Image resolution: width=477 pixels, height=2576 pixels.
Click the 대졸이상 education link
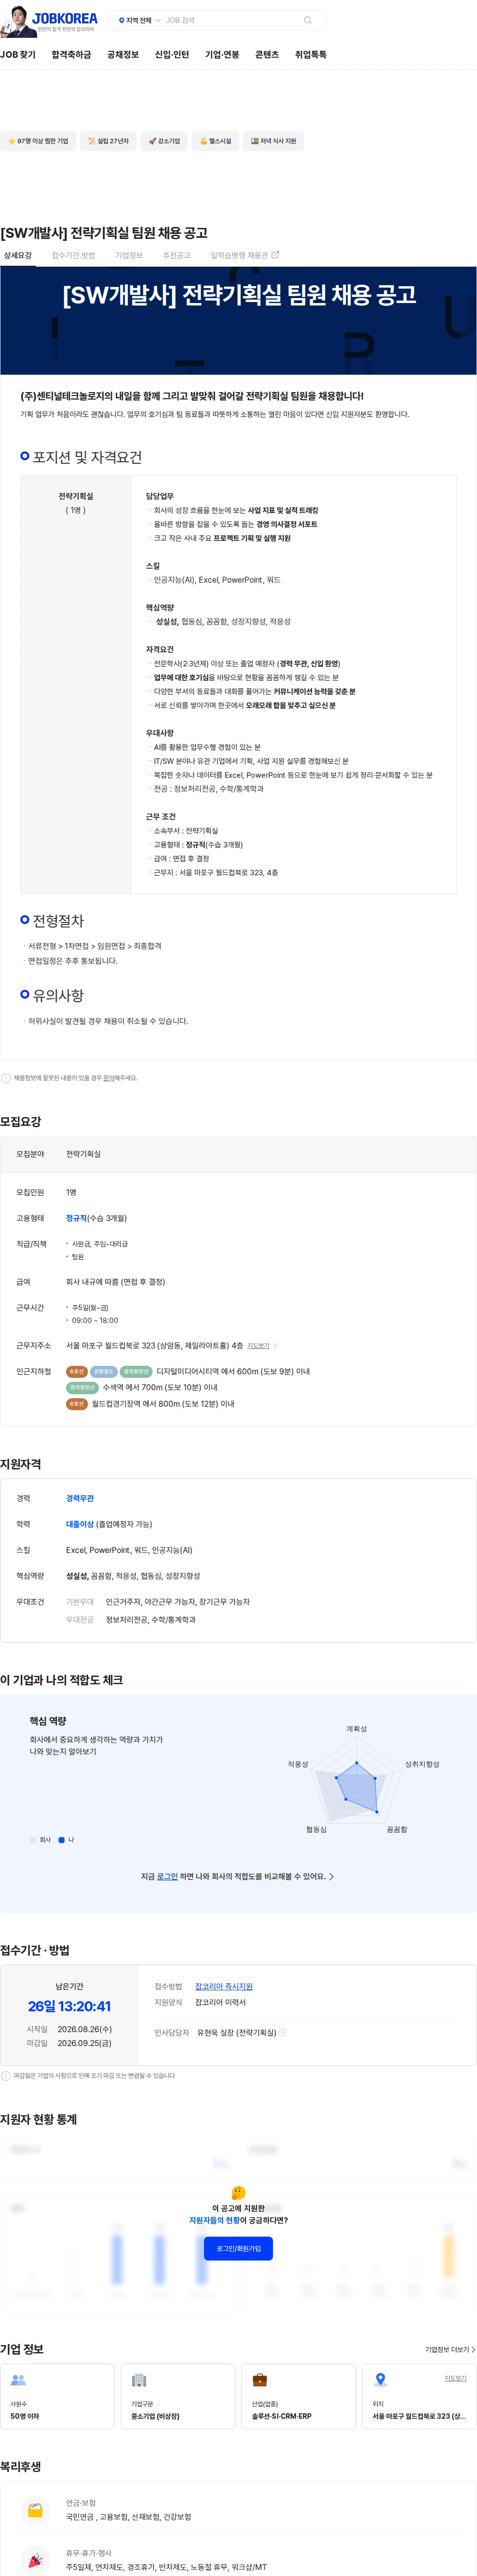[x=80, y=1524]
